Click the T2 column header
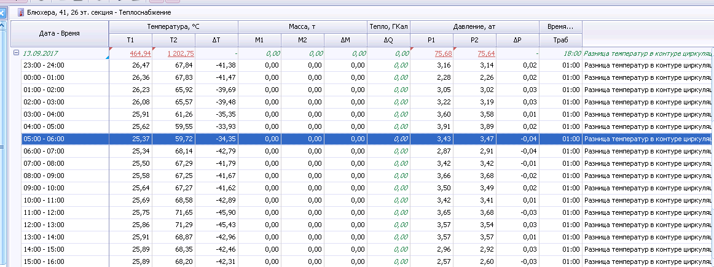 pos(173,41)
